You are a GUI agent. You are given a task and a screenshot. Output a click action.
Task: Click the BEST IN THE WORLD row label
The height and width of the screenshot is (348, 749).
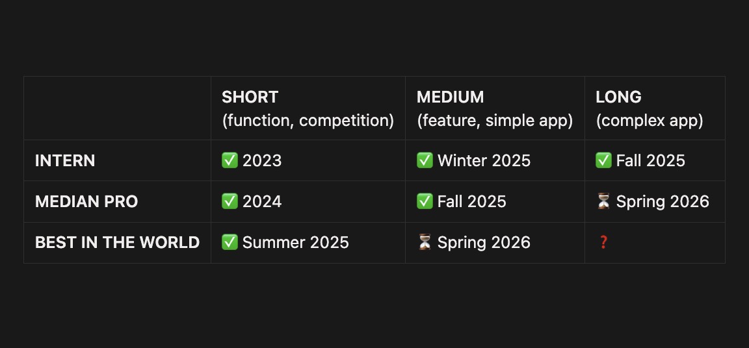(117, 243)
